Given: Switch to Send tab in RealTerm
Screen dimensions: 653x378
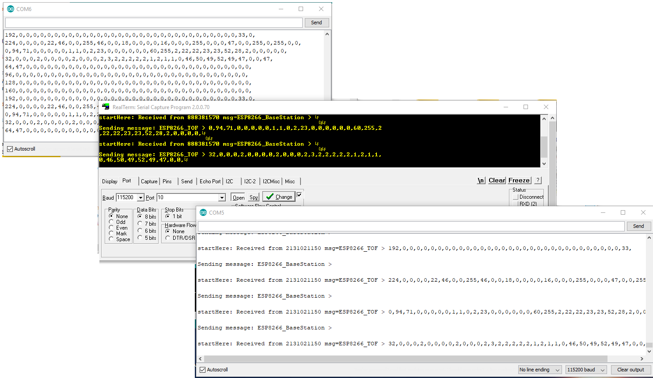Looking at the screenshot, I should [x=187, y=181].
